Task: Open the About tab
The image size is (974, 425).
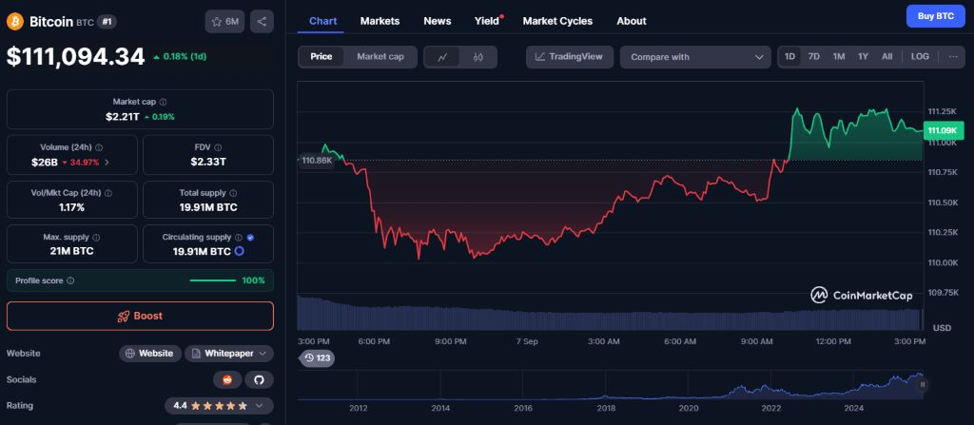Action: click(x=632, y=21)
